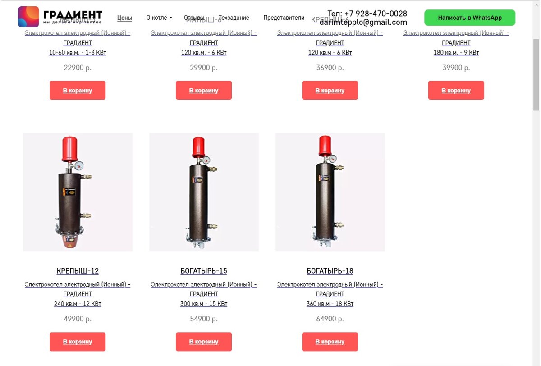Viewport: 541px width, 366px height.
Task: Open the КРЕПЫШ-12 boiler product image
Action: [x=78, y=192]
